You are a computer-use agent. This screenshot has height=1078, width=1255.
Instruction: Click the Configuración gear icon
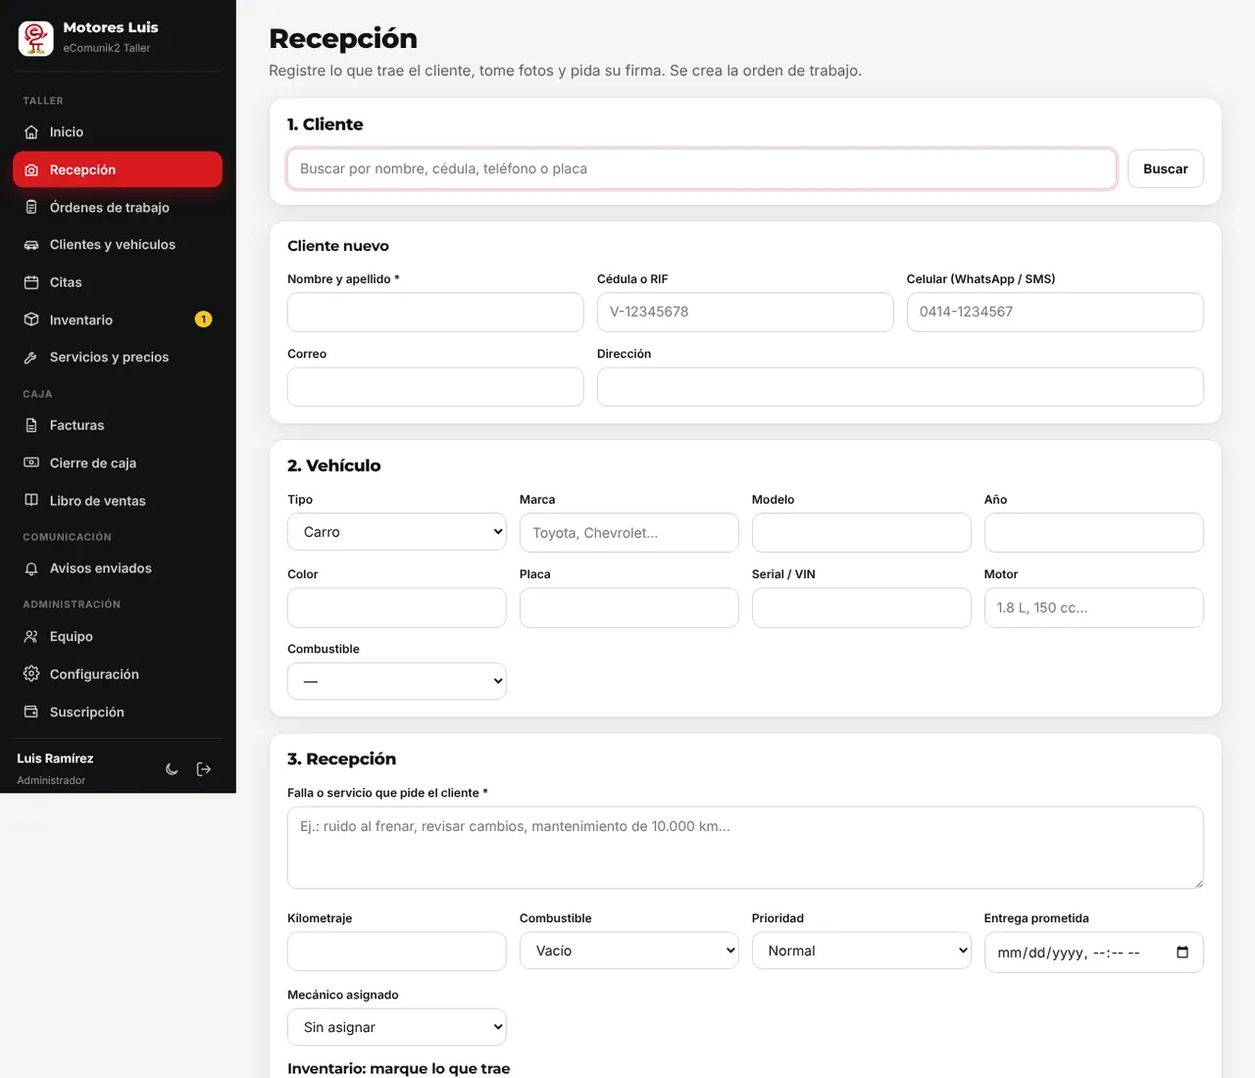[31, 674]
